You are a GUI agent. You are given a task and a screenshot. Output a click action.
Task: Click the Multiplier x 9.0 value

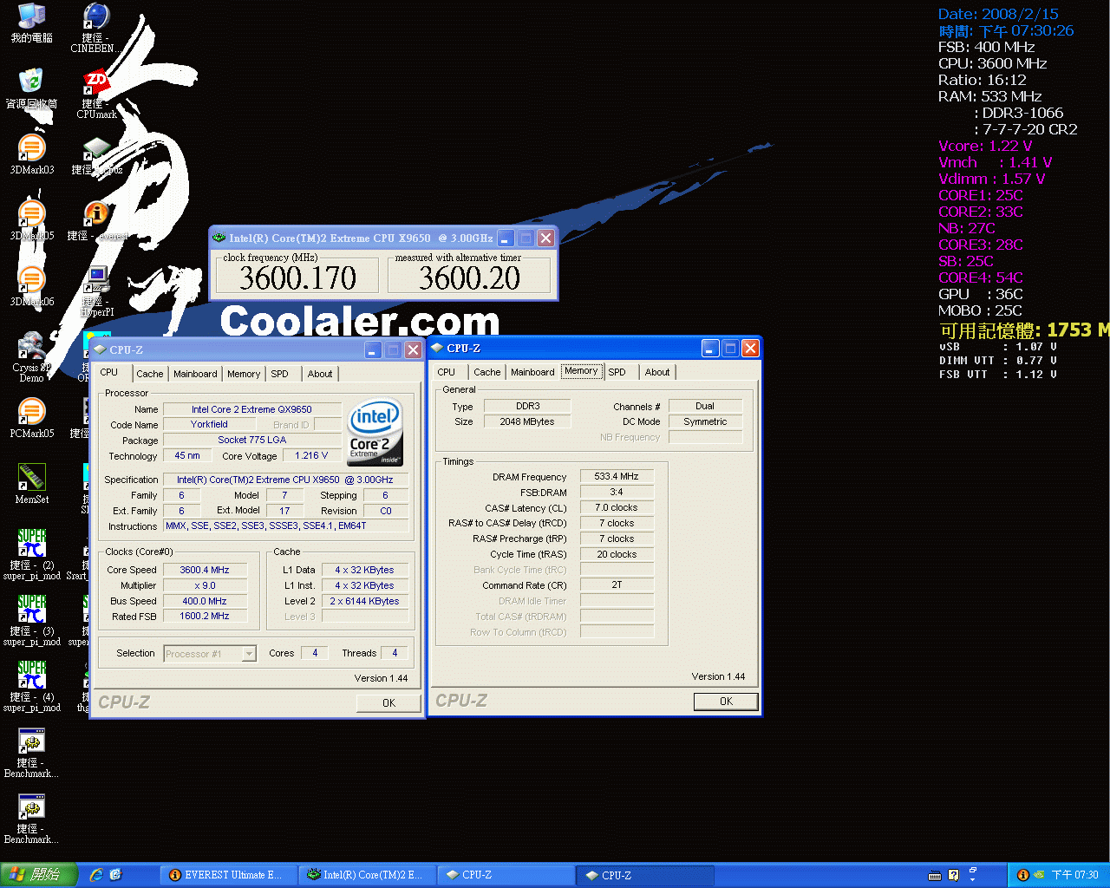click(x=205, y=585)
